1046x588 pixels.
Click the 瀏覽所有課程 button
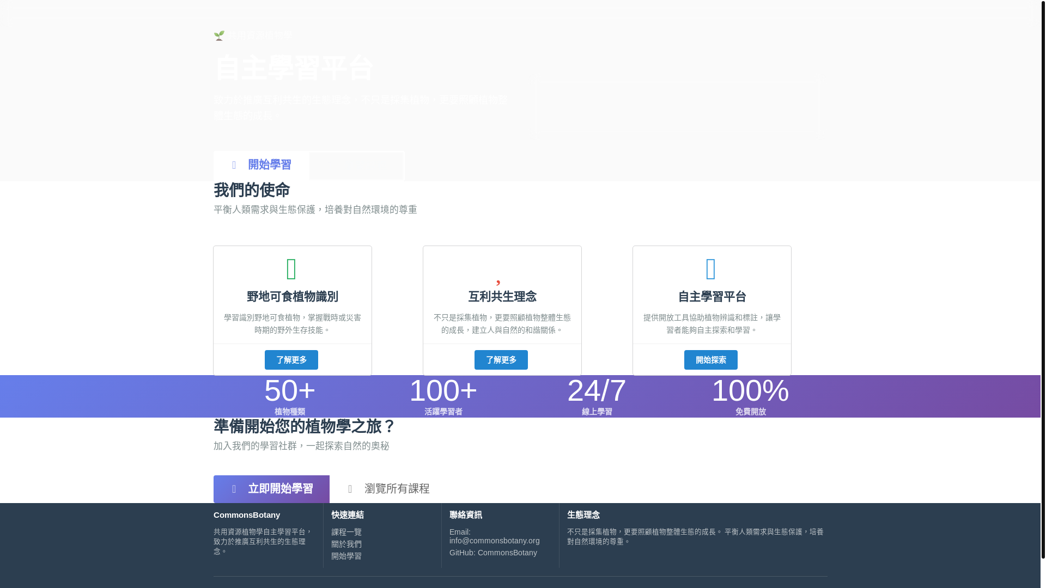[388, 489]
